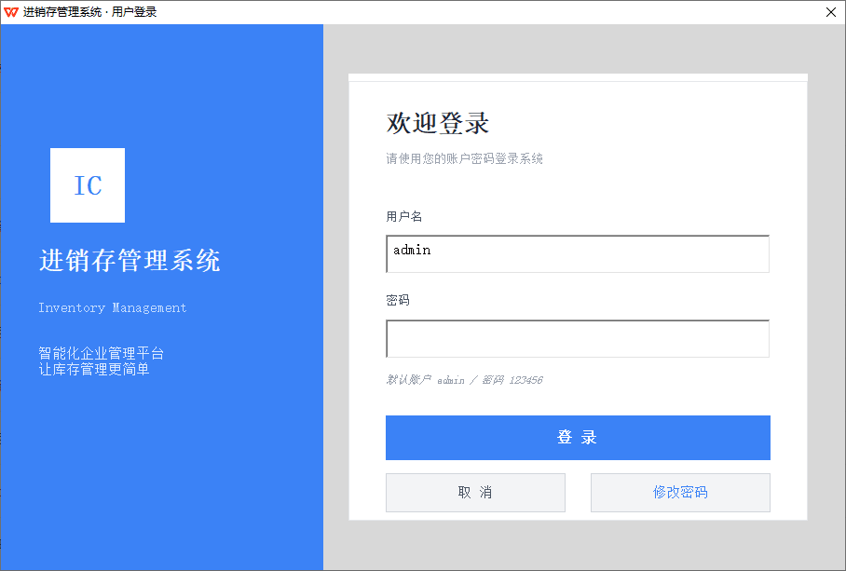
Task: Click the 默认账户 admin / 密码 123456 hint
Action: [x=464, y=380]
